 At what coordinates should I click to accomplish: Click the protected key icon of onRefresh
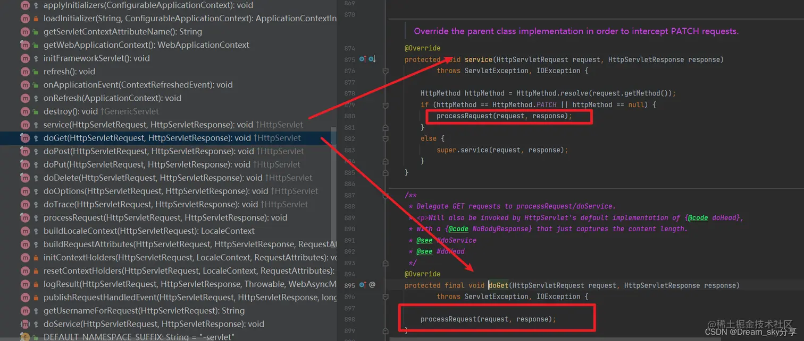[x=36, y=98]
